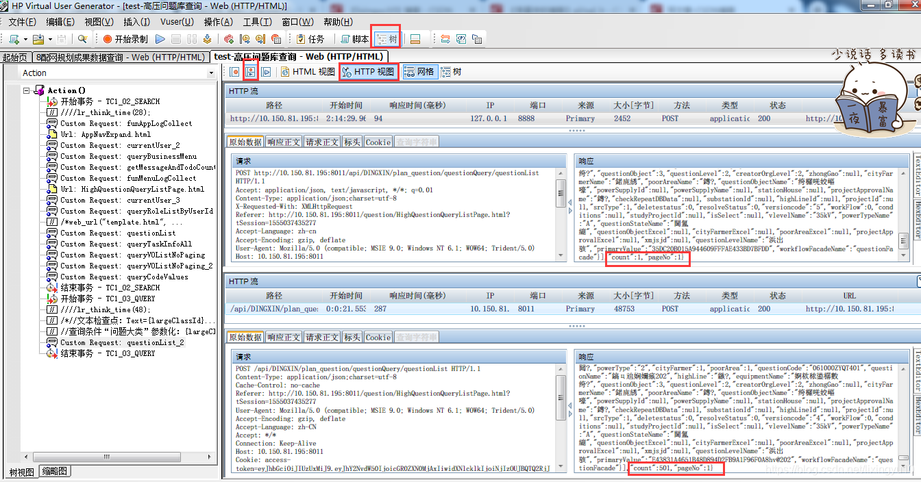This screenshot has width=921, height=482.
Task: Switch to 缩略图 tab at bottom
Action: pyautogui.click(x=54, y=472)
